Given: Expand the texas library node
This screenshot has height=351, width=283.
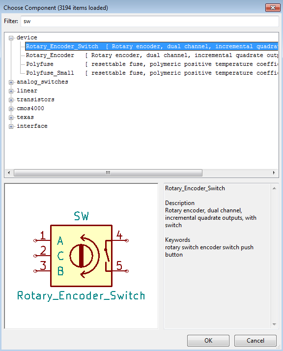Looking at the screenshot, I should [11, 117].
